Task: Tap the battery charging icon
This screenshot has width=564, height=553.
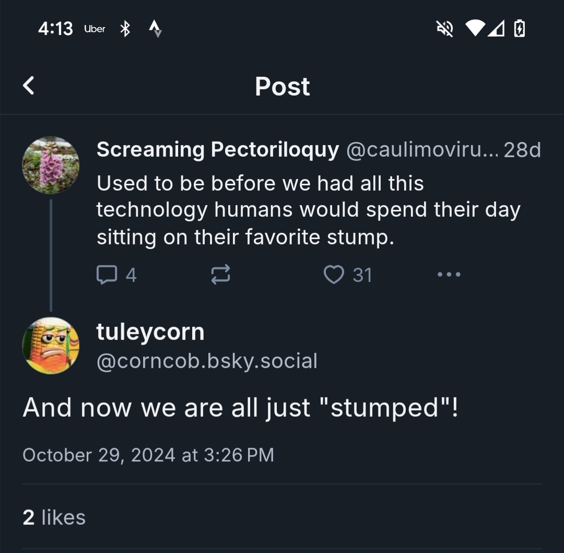Action: click(x=519, y=29)
